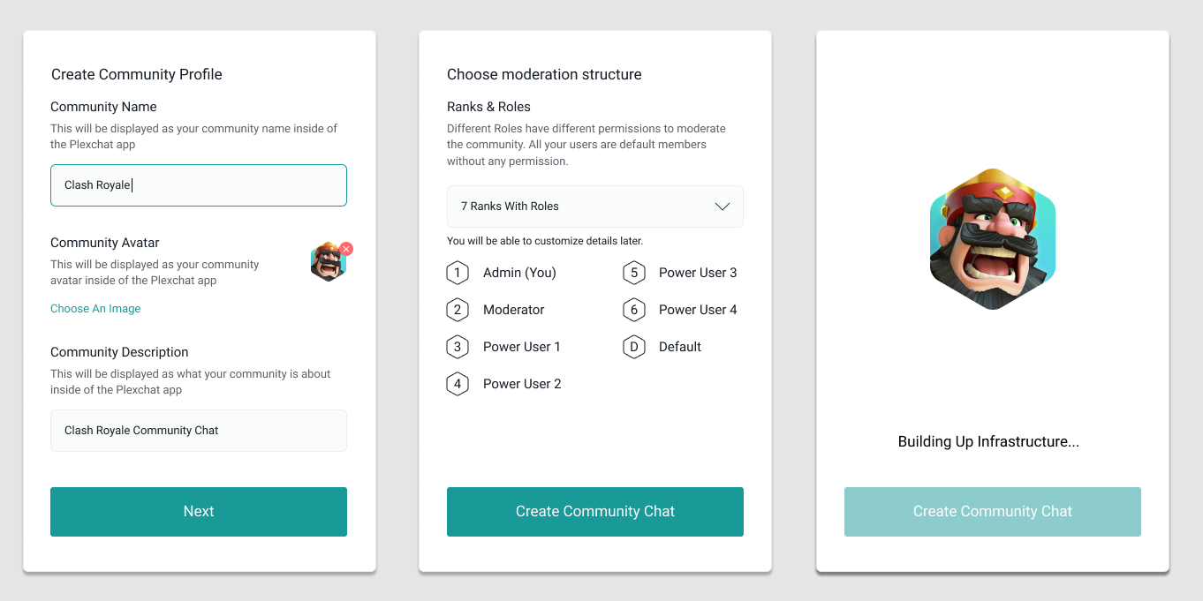
Task: Select the rank 2 hexagon icon
Action: pos(457,310)
